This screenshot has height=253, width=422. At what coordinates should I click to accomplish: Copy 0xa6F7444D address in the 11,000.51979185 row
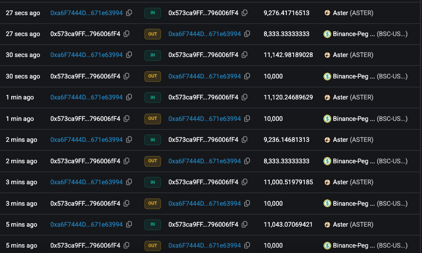[129, 182]
